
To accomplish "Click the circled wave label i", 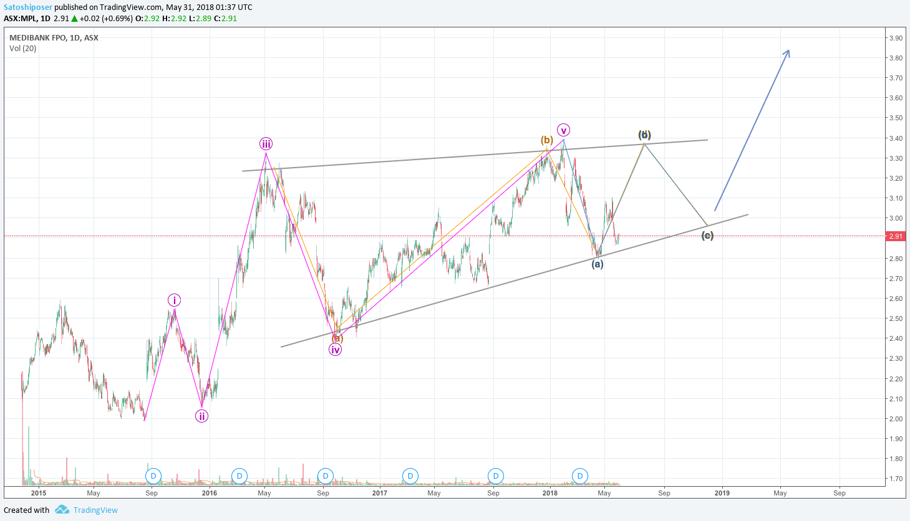I will [174, 300].
